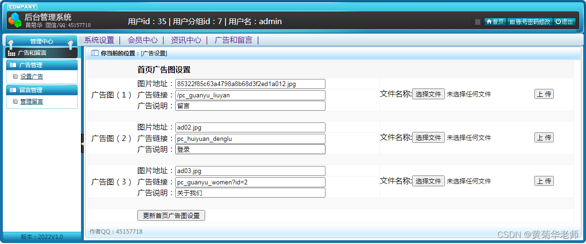Focus the 图片地址 field containing ad02.jpg
Image resolution: width=586 pixels, height=244 pixels.
pos(250,127)
